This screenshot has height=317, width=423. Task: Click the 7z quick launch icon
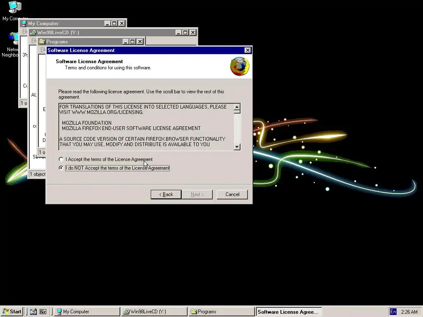point(43,312)
